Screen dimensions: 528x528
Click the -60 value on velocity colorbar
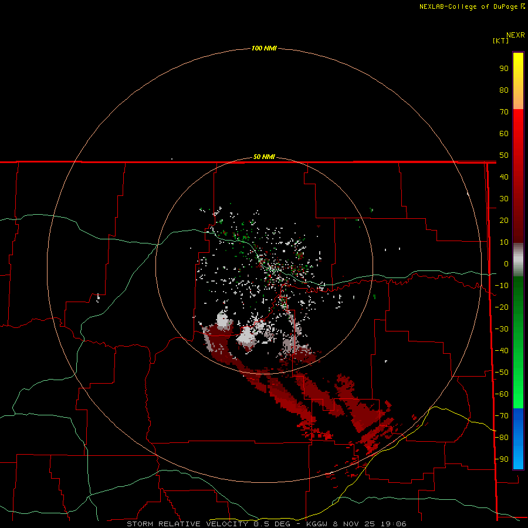click(x=502, y=394)
